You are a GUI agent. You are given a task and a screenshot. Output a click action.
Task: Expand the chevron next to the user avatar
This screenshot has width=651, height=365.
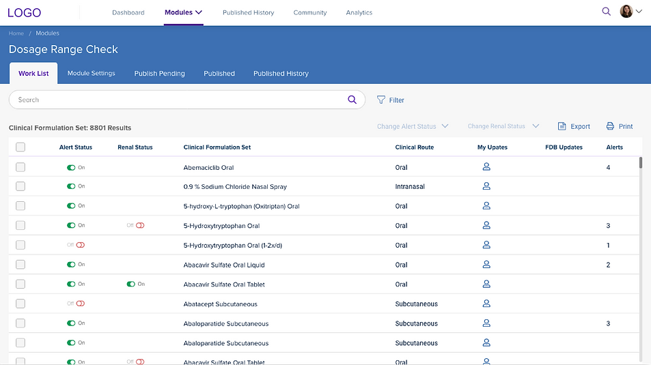[x=639, y=12]
